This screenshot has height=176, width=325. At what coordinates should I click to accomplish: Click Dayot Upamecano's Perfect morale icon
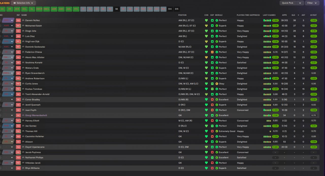coord(217,147)
